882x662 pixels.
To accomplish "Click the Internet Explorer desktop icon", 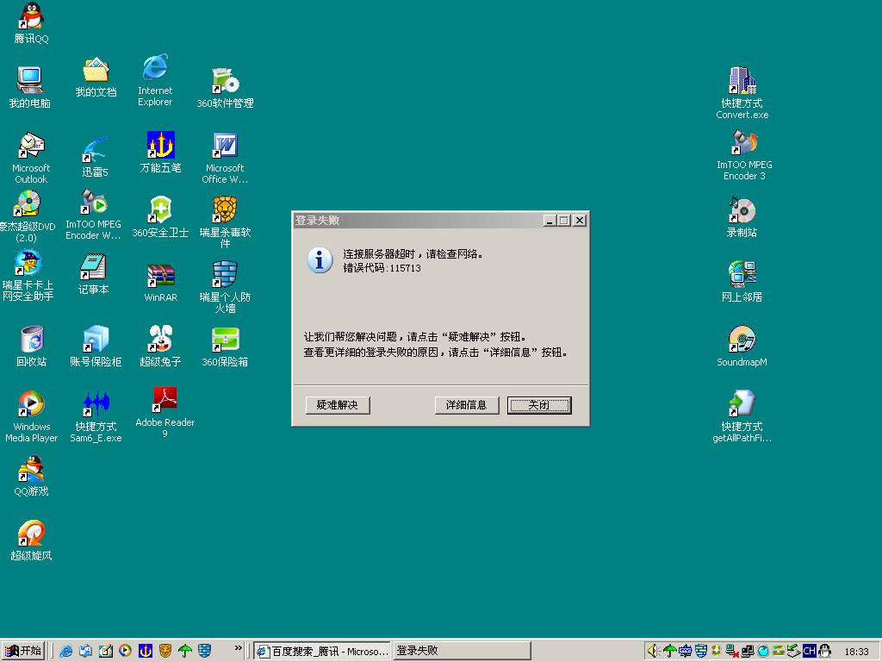I will pos(155,80).
